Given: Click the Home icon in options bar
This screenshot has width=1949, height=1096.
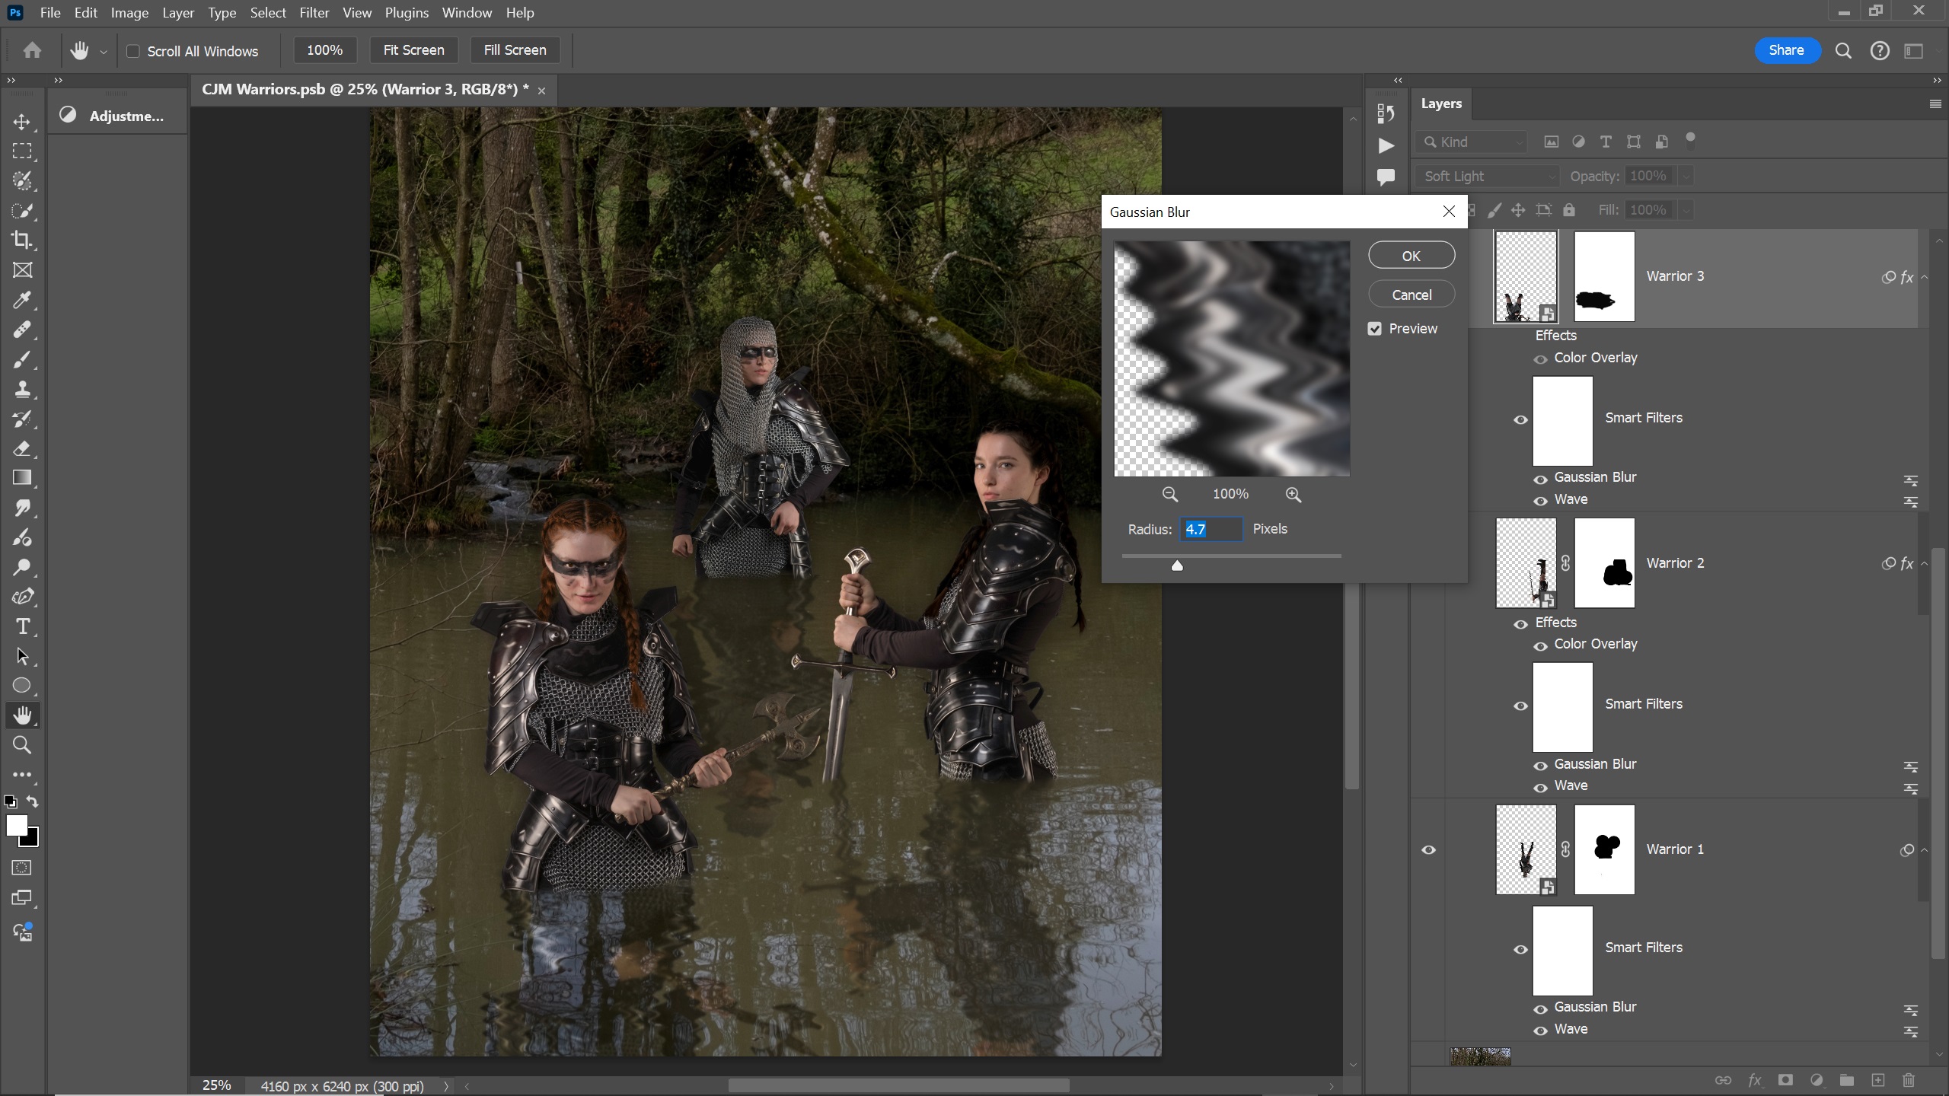Looking at the screenshot, I should point(32,50).
